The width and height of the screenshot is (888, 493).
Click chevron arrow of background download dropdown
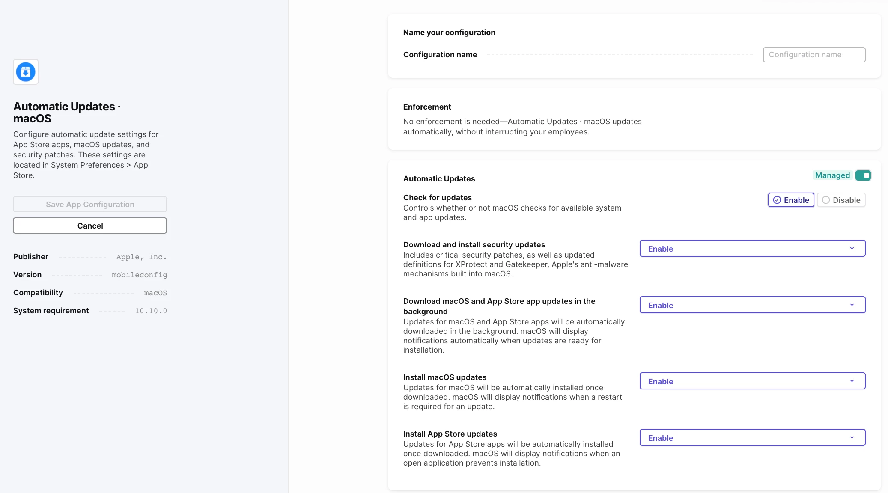pyautogui.click(x=852, y=305)
